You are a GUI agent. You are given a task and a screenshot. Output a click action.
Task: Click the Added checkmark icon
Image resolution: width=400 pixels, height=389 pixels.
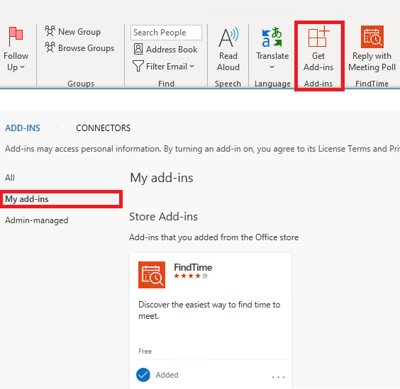(x=143, y=375)
